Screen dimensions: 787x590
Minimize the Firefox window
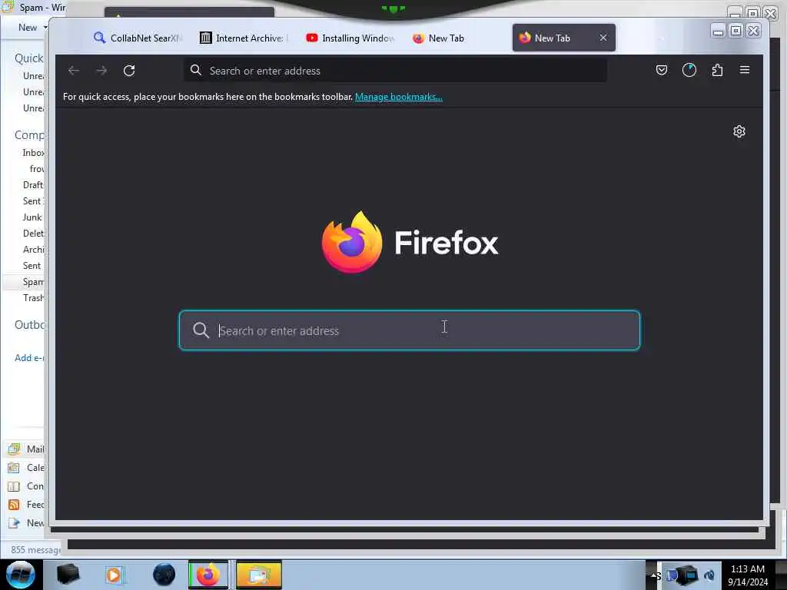coord(719,31)
